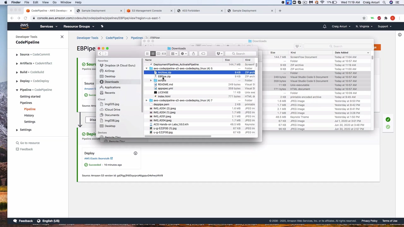The width and height of the screenshot is (404, 227).
Task: Collapse the Pipeline CodePipeline section
Action: coord(17,90)
